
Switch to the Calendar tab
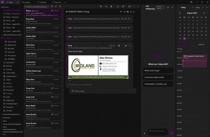coord(42,2)
